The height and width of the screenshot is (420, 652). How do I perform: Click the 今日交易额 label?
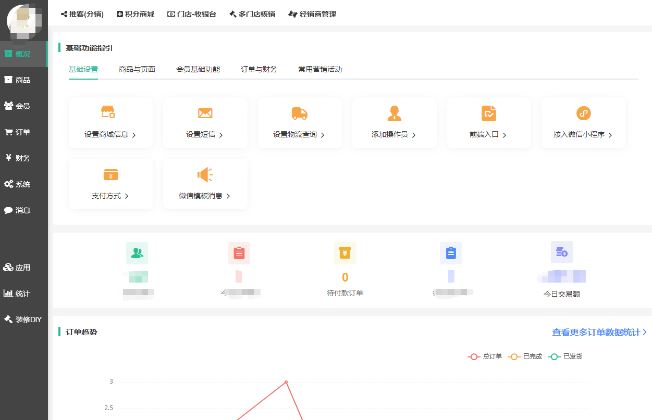tap(562, 294)
